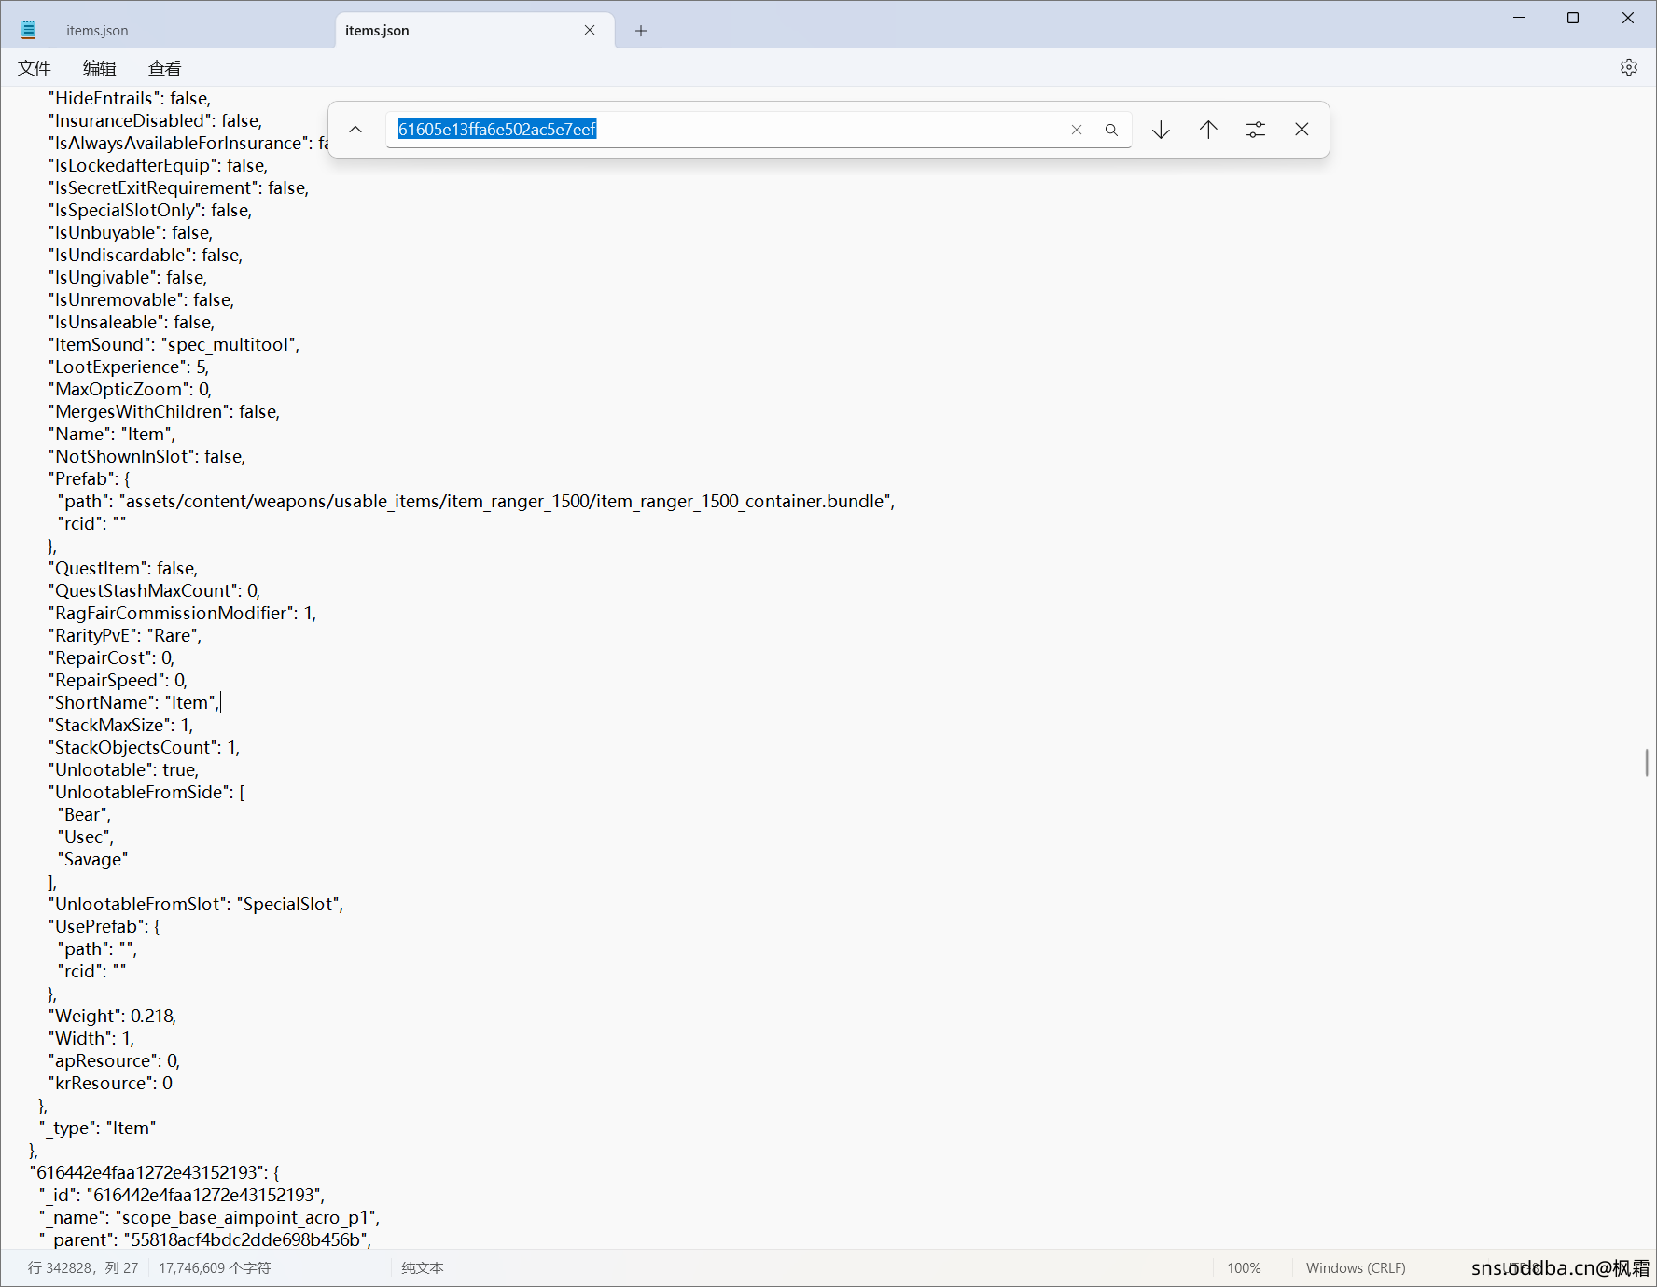Click the Notepad app icon in title bar
The image size is (1657, 1287).
(x=29, y=30)
